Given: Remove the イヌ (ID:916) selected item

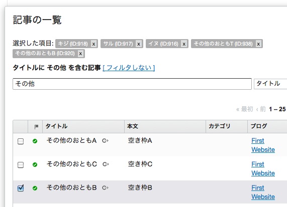Looking at the screenshot, I should (x=184, y=44).
